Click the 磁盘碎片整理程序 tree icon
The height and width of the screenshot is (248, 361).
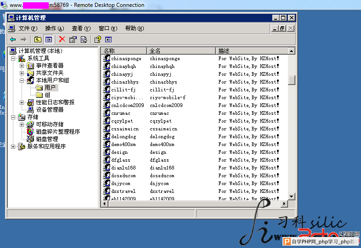[30, 132]
